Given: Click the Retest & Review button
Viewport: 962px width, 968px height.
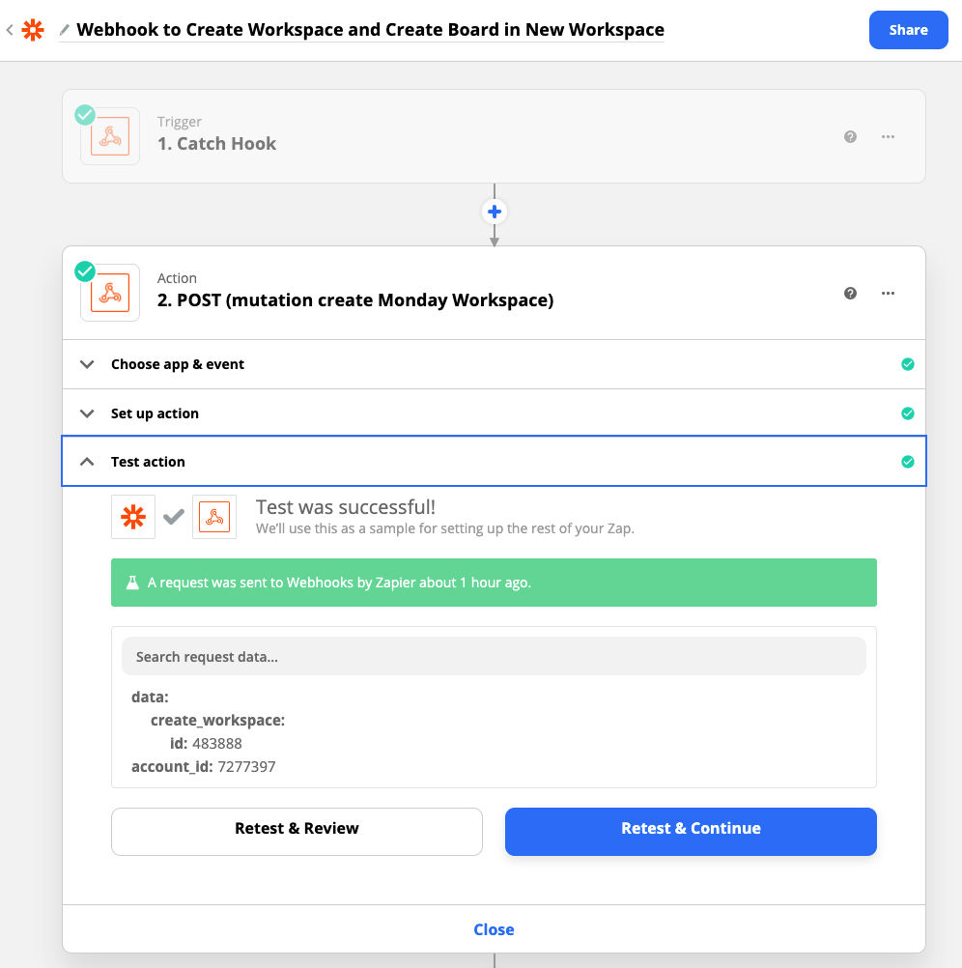Looking at the screenshot, I should click(297, 831).
